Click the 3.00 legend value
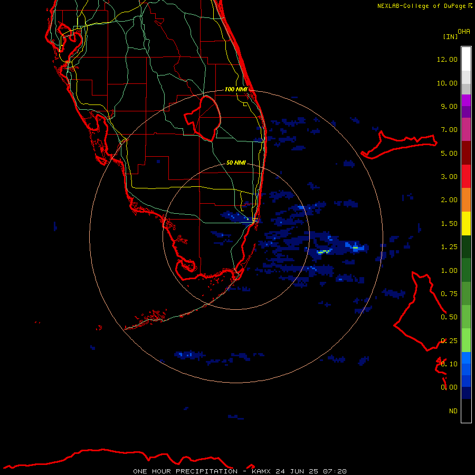 [x=449, y=177]
